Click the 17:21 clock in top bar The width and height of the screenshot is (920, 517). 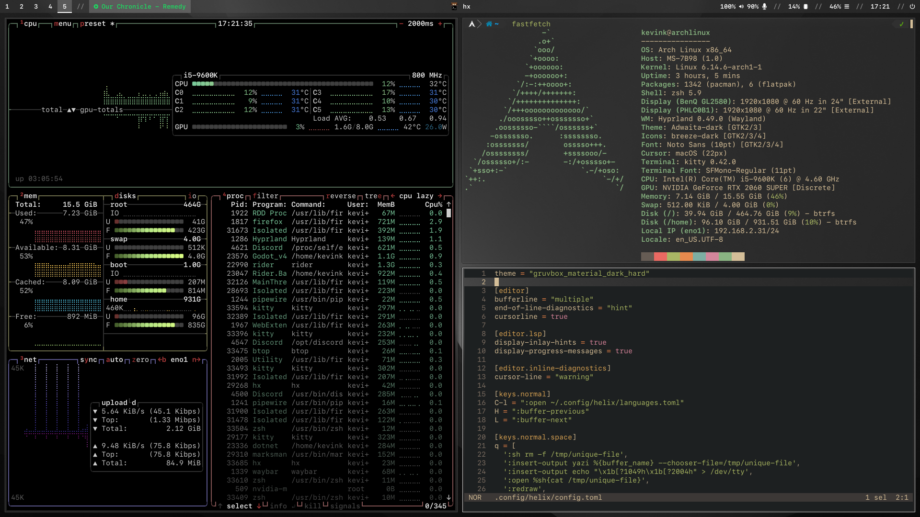coord(880,7)
